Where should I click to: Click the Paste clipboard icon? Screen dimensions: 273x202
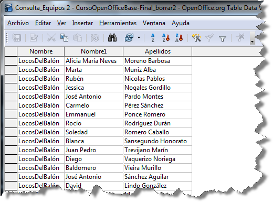tap(78, 38)
